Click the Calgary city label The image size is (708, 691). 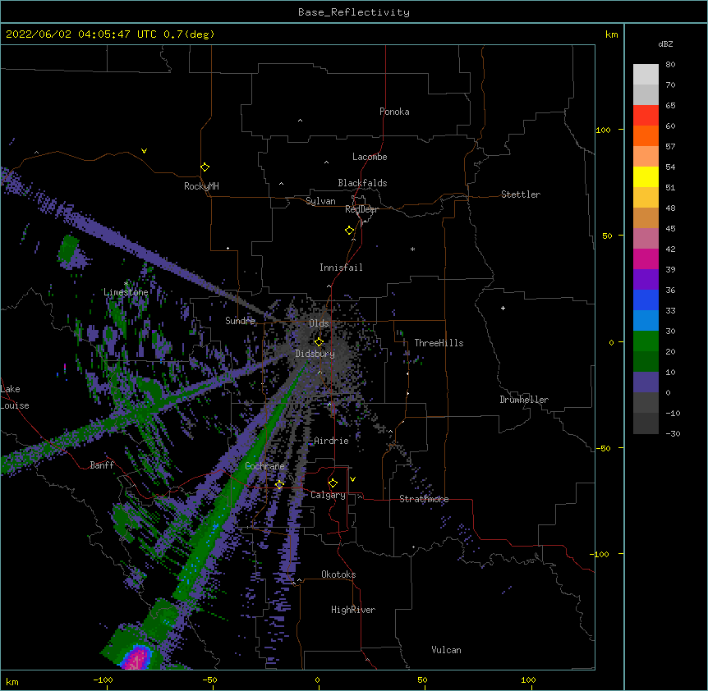tap(328, 495)
